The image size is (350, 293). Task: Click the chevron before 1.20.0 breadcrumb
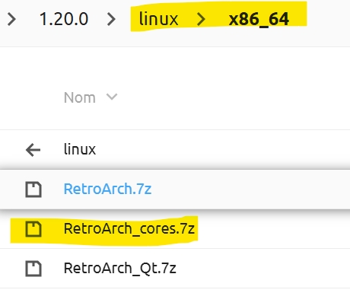click(x=11, y=19)
